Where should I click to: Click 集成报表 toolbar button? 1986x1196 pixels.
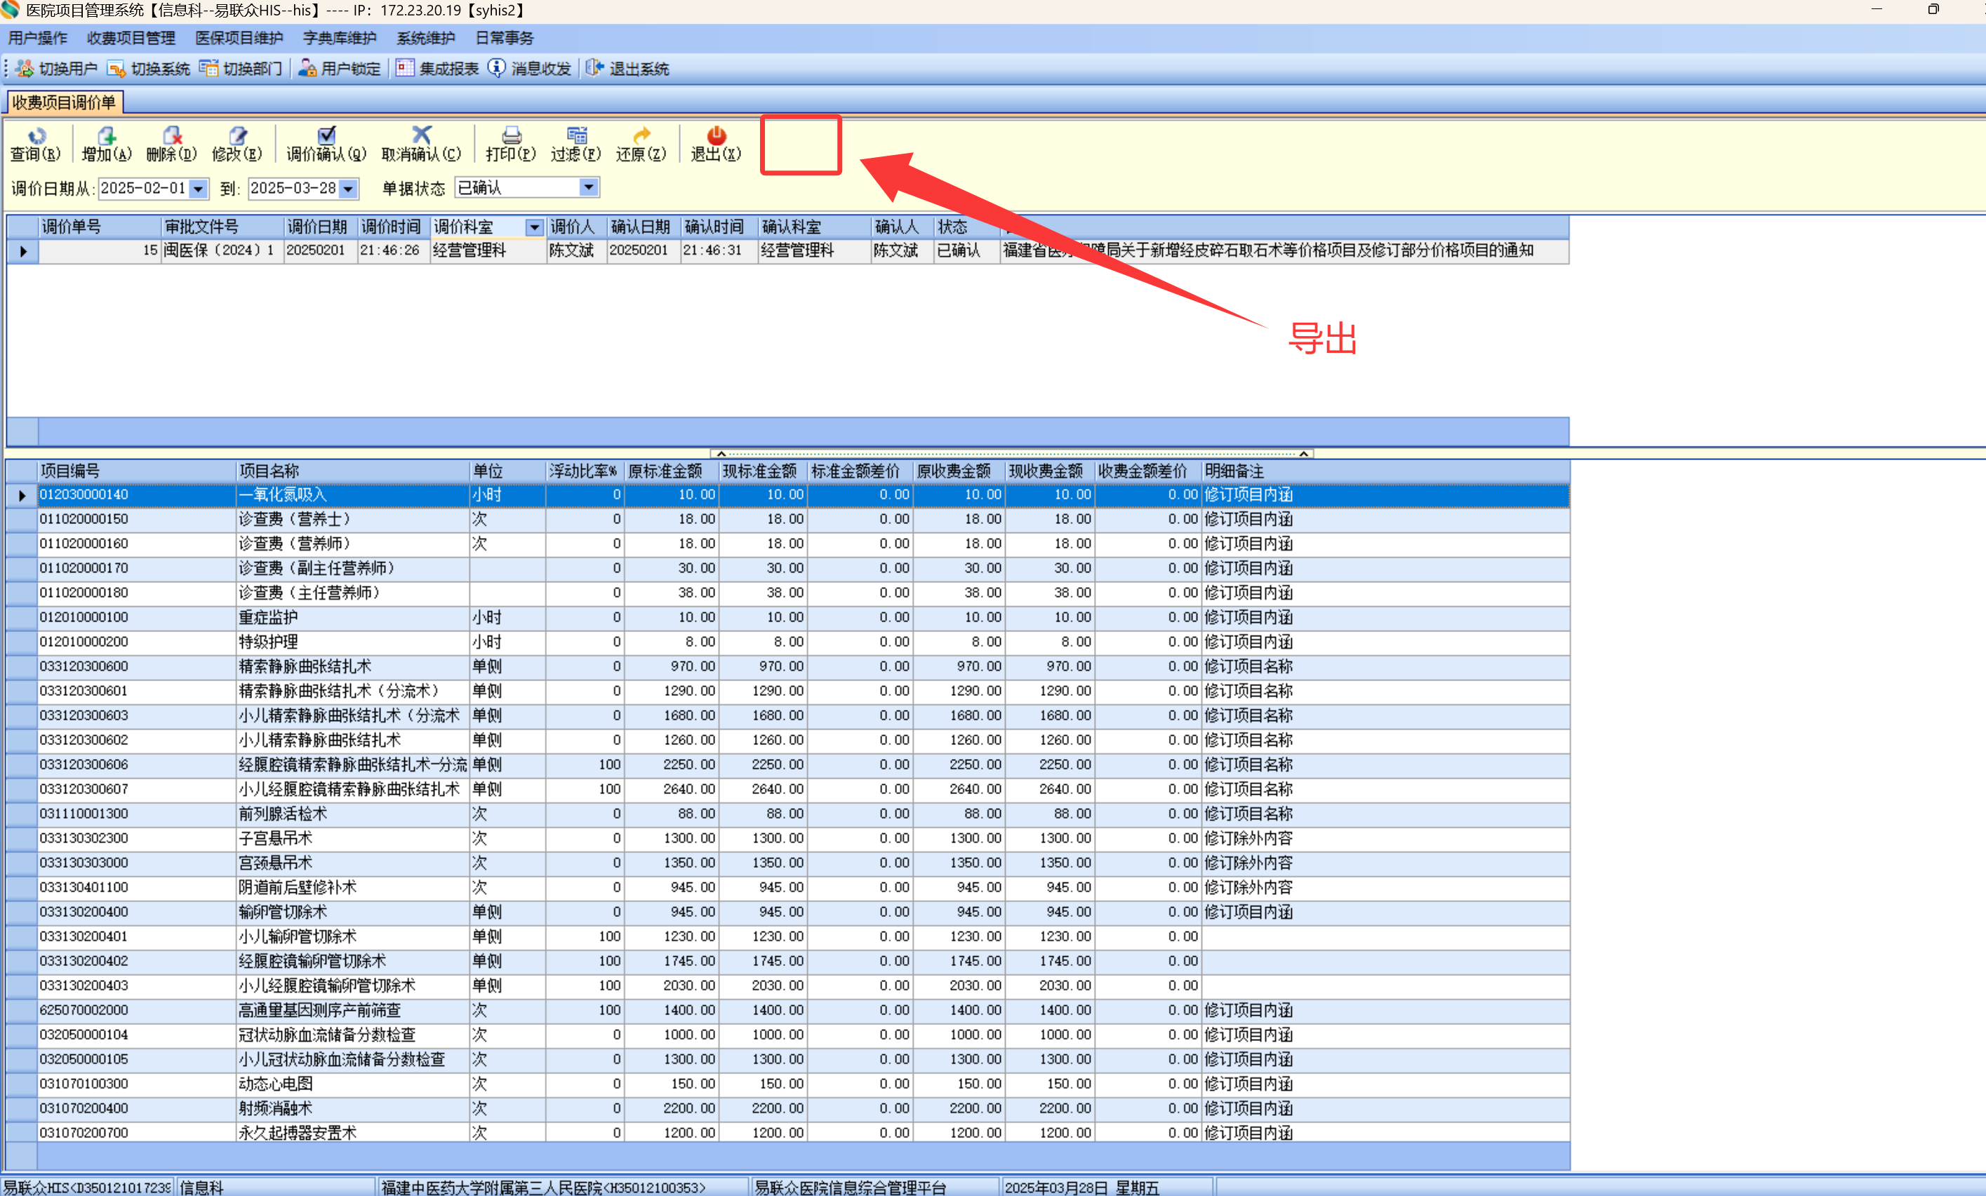[x=438, y=69]
